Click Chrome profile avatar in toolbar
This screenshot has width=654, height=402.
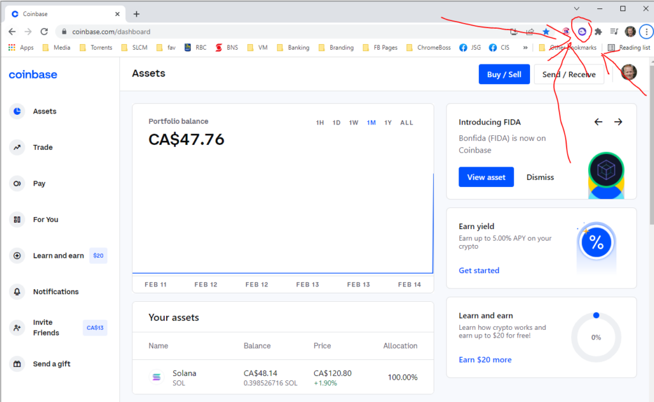pyautogui.click(x=630, y=32)
